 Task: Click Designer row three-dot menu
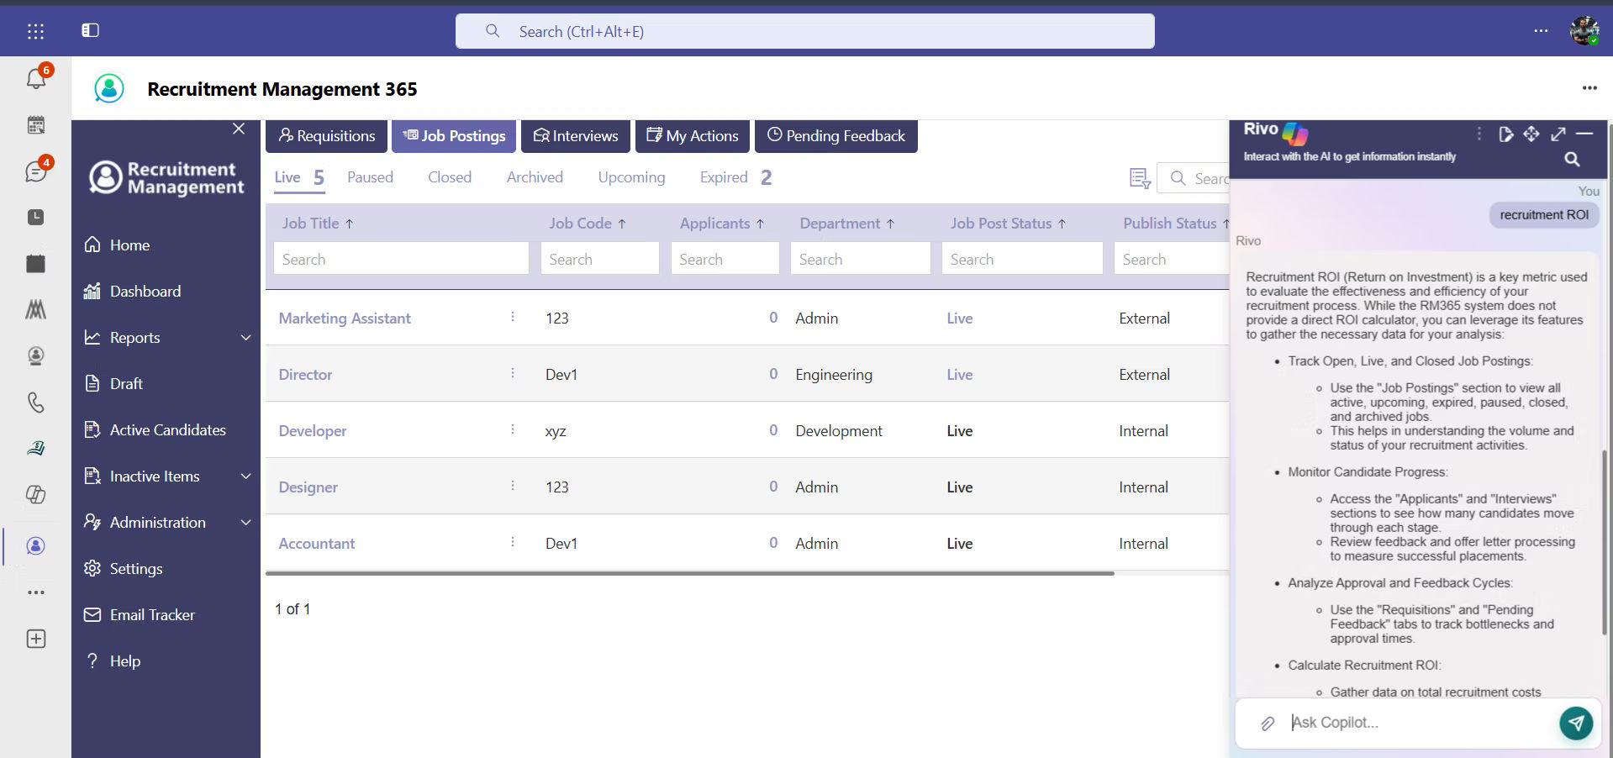click(513, 486)
